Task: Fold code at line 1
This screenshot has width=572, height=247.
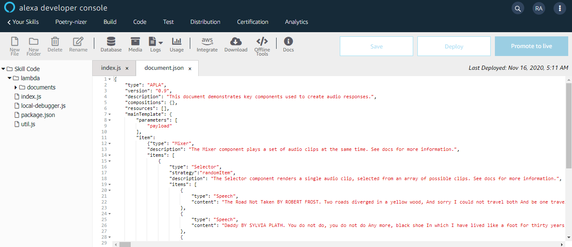Action: (110, 79)
